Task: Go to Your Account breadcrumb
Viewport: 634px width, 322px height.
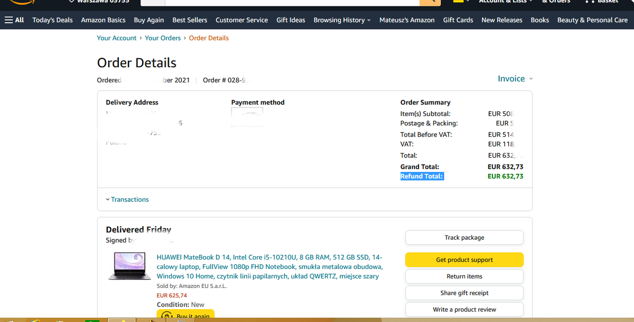Action: point(117,38)
